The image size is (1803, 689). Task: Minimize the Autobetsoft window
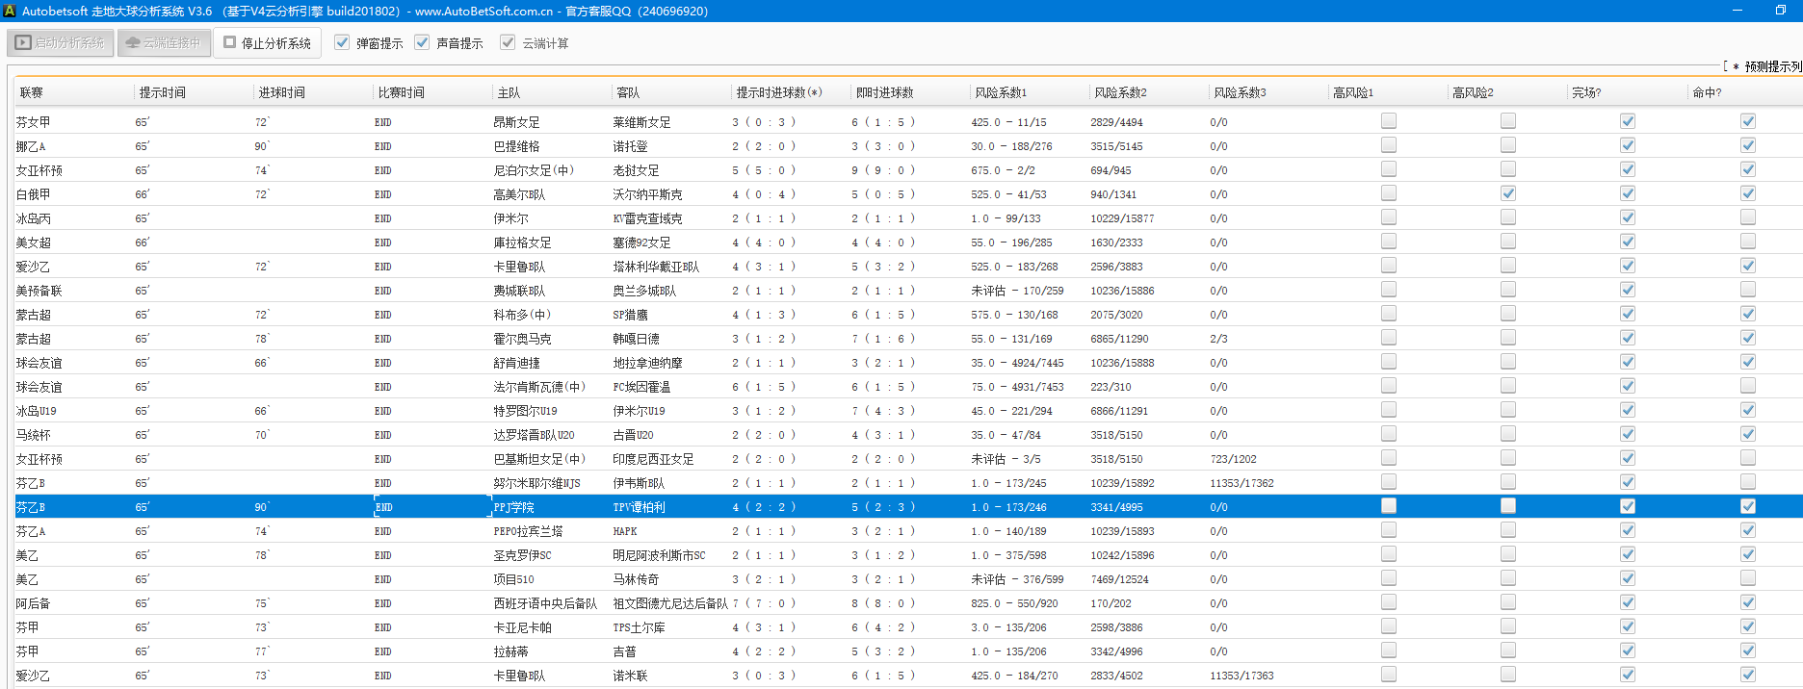pos(1738,11)
